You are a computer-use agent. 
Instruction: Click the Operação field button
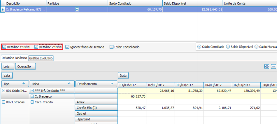pos(26,67)
